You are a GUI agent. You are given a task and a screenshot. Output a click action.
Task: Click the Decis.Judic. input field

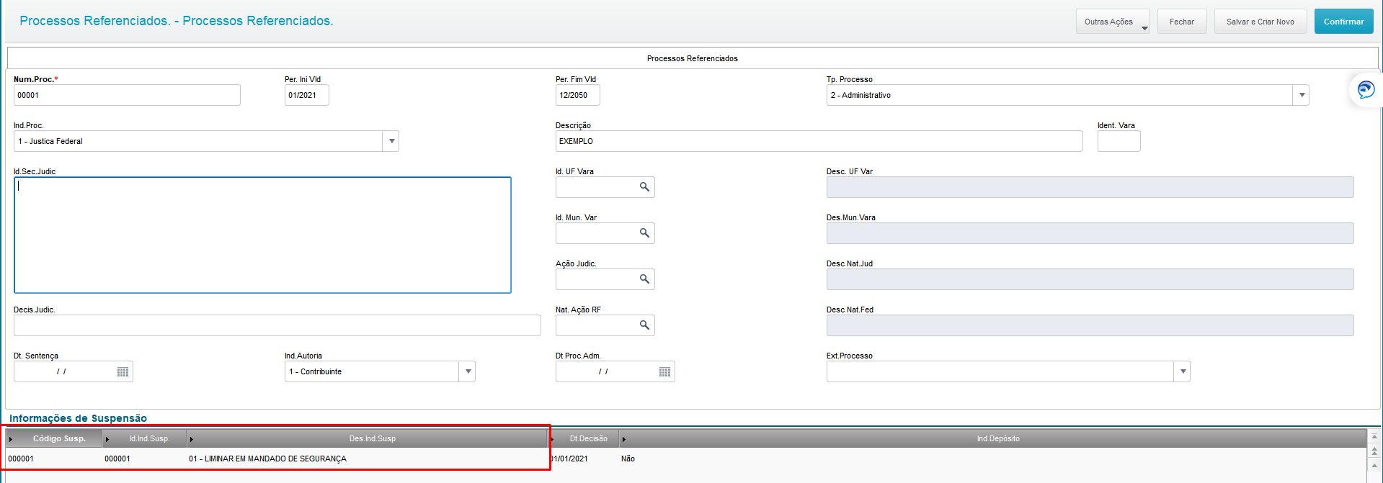tap(277, 325)
